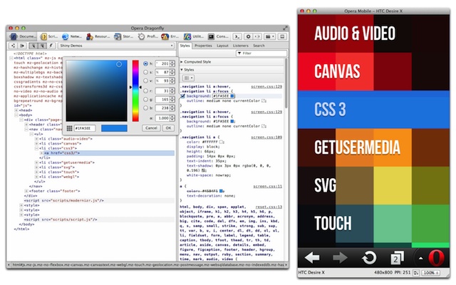Screen dimensions: 456x285
Task: Select the b blue radio button
Action: [145, 108]
